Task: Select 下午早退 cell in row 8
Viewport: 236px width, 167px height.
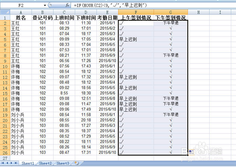Action: 171,55
